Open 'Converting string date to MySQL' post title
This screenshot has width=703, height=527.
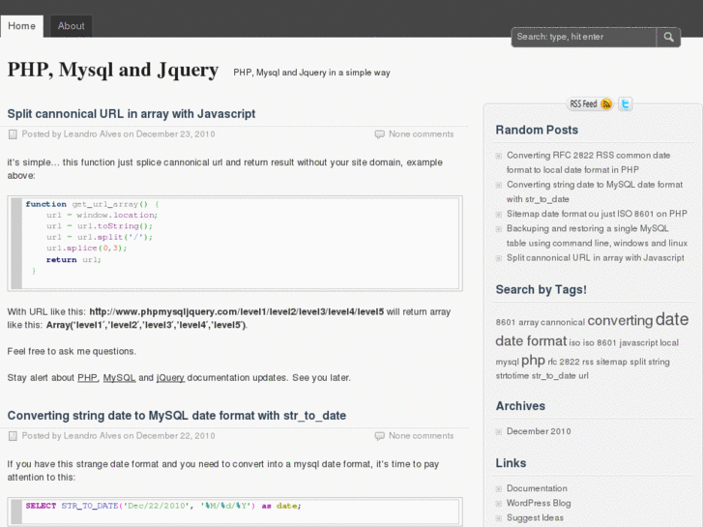coord(176,416)
